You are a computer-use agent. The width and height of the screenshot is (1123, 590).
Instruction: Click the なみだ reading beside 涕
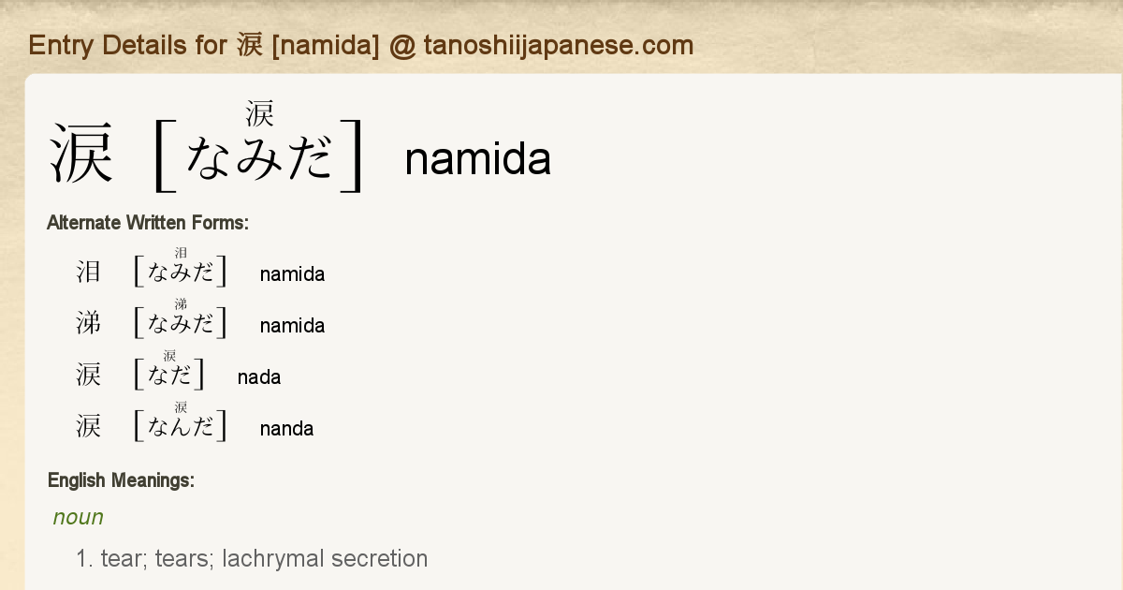[181, 324]
